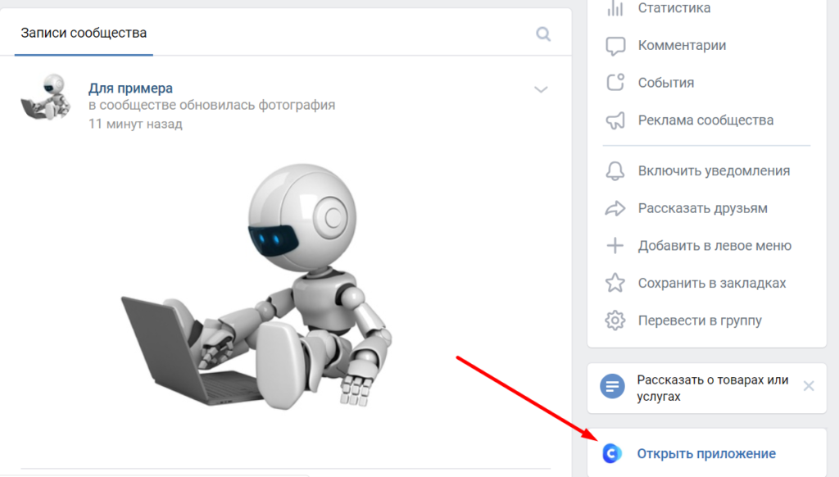Click the gear icon for Перевести в группу
The width and height of the screenshot is (839, 477).
pos(615,320)
